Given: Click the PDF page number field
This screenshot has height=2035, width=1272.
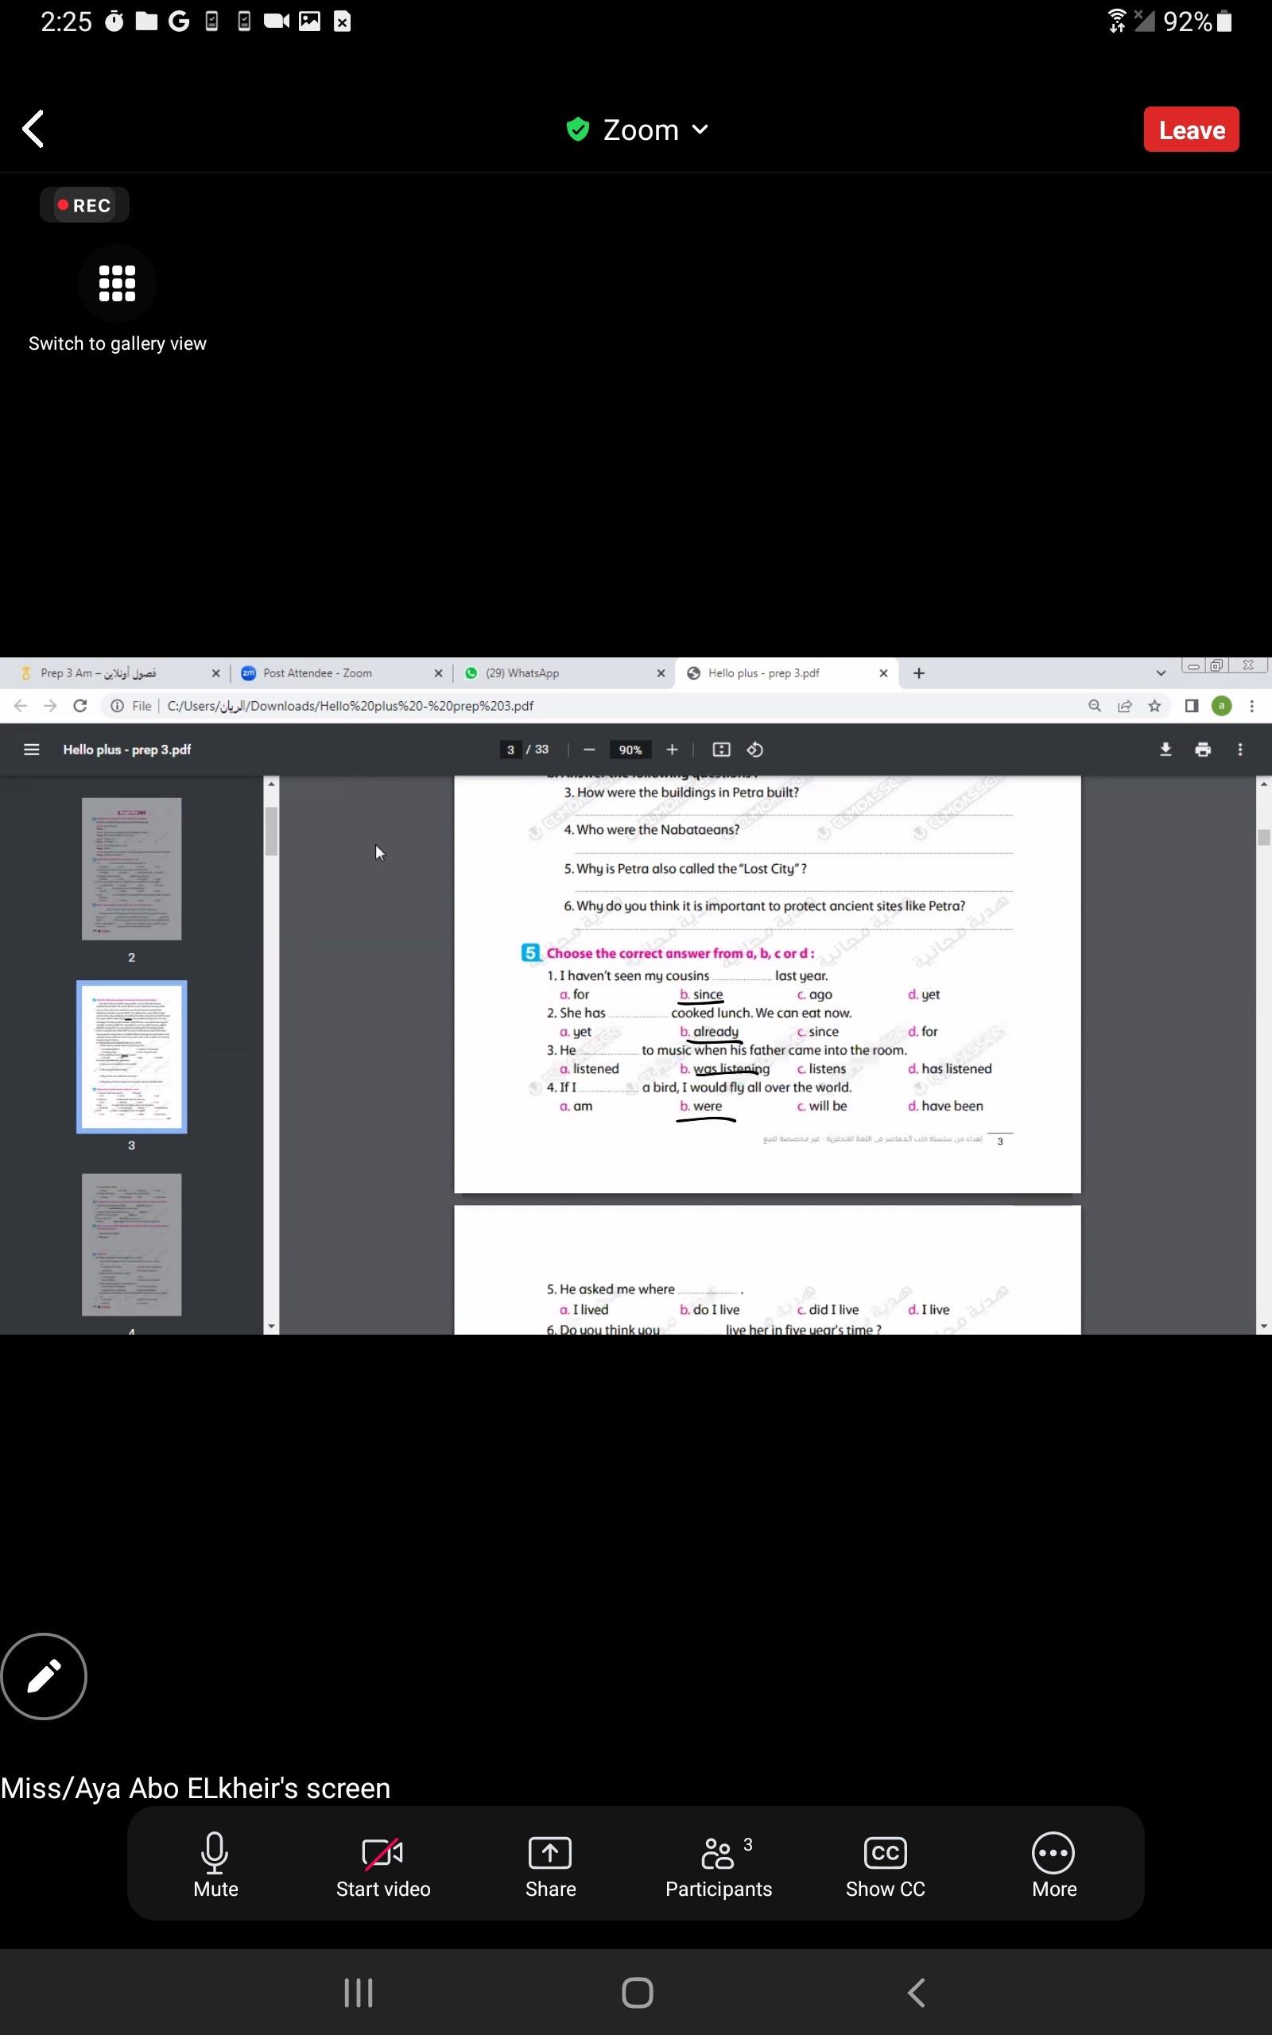Looking at the screenshot, I should [510, 750].
